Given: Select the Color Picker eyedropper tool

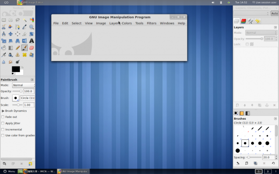Looking at the screenshot, I should tap(24, 27).
